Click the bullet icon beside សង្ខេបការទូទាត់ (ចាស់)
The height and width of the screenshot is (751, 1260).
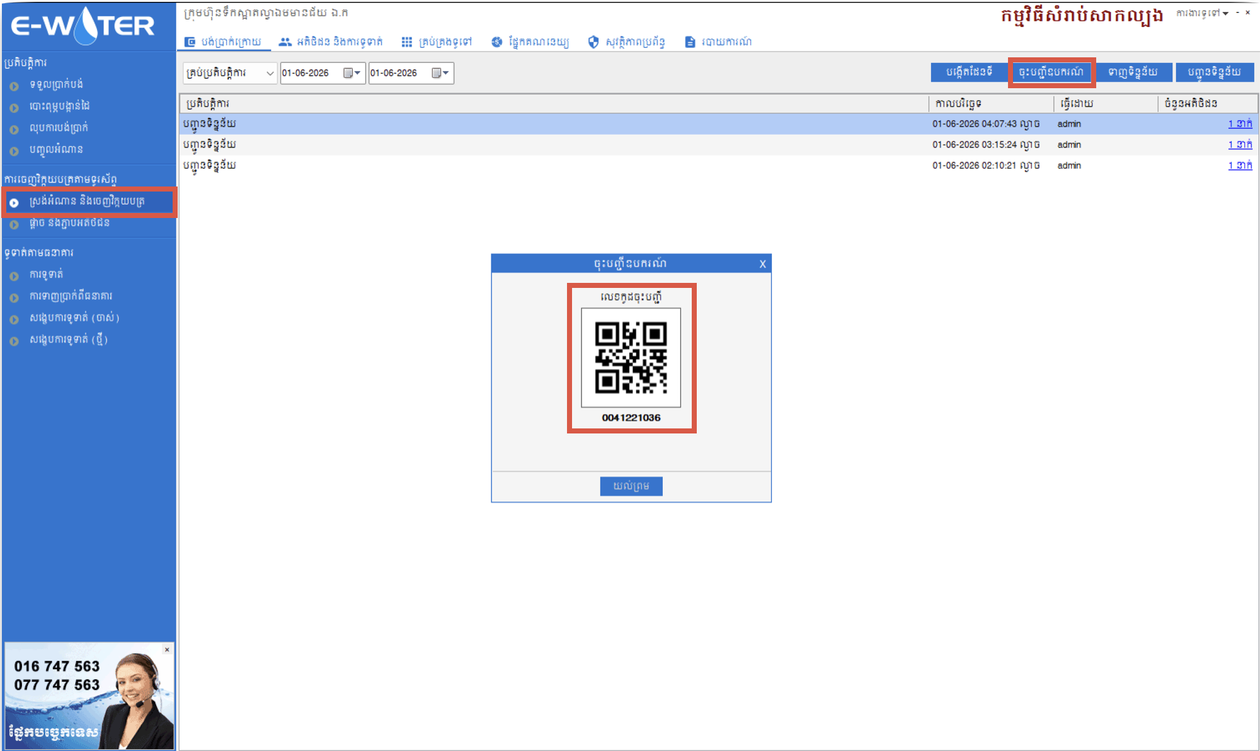point(14,319)
